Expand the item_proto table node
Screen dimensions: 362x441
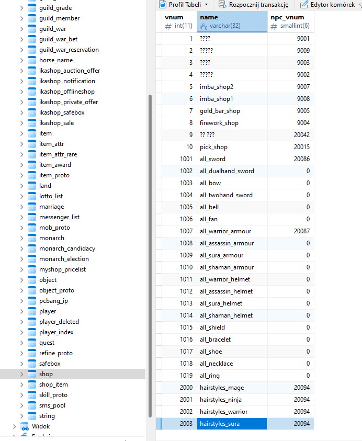[x=21, y=175]
